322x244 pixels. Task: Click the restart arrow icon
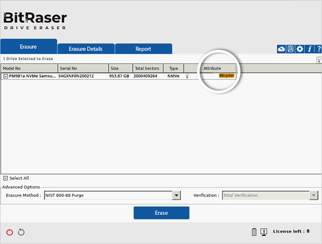21,232
